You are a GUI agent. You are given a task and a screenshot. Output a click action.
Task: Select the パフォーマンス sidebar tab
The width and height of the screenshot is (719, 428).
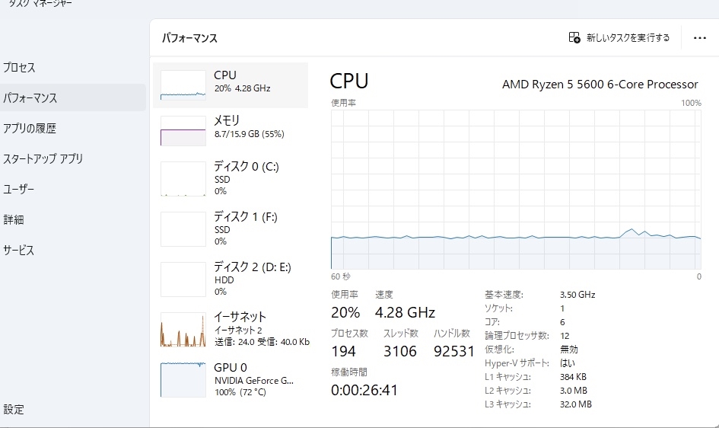tap(30, 98)
